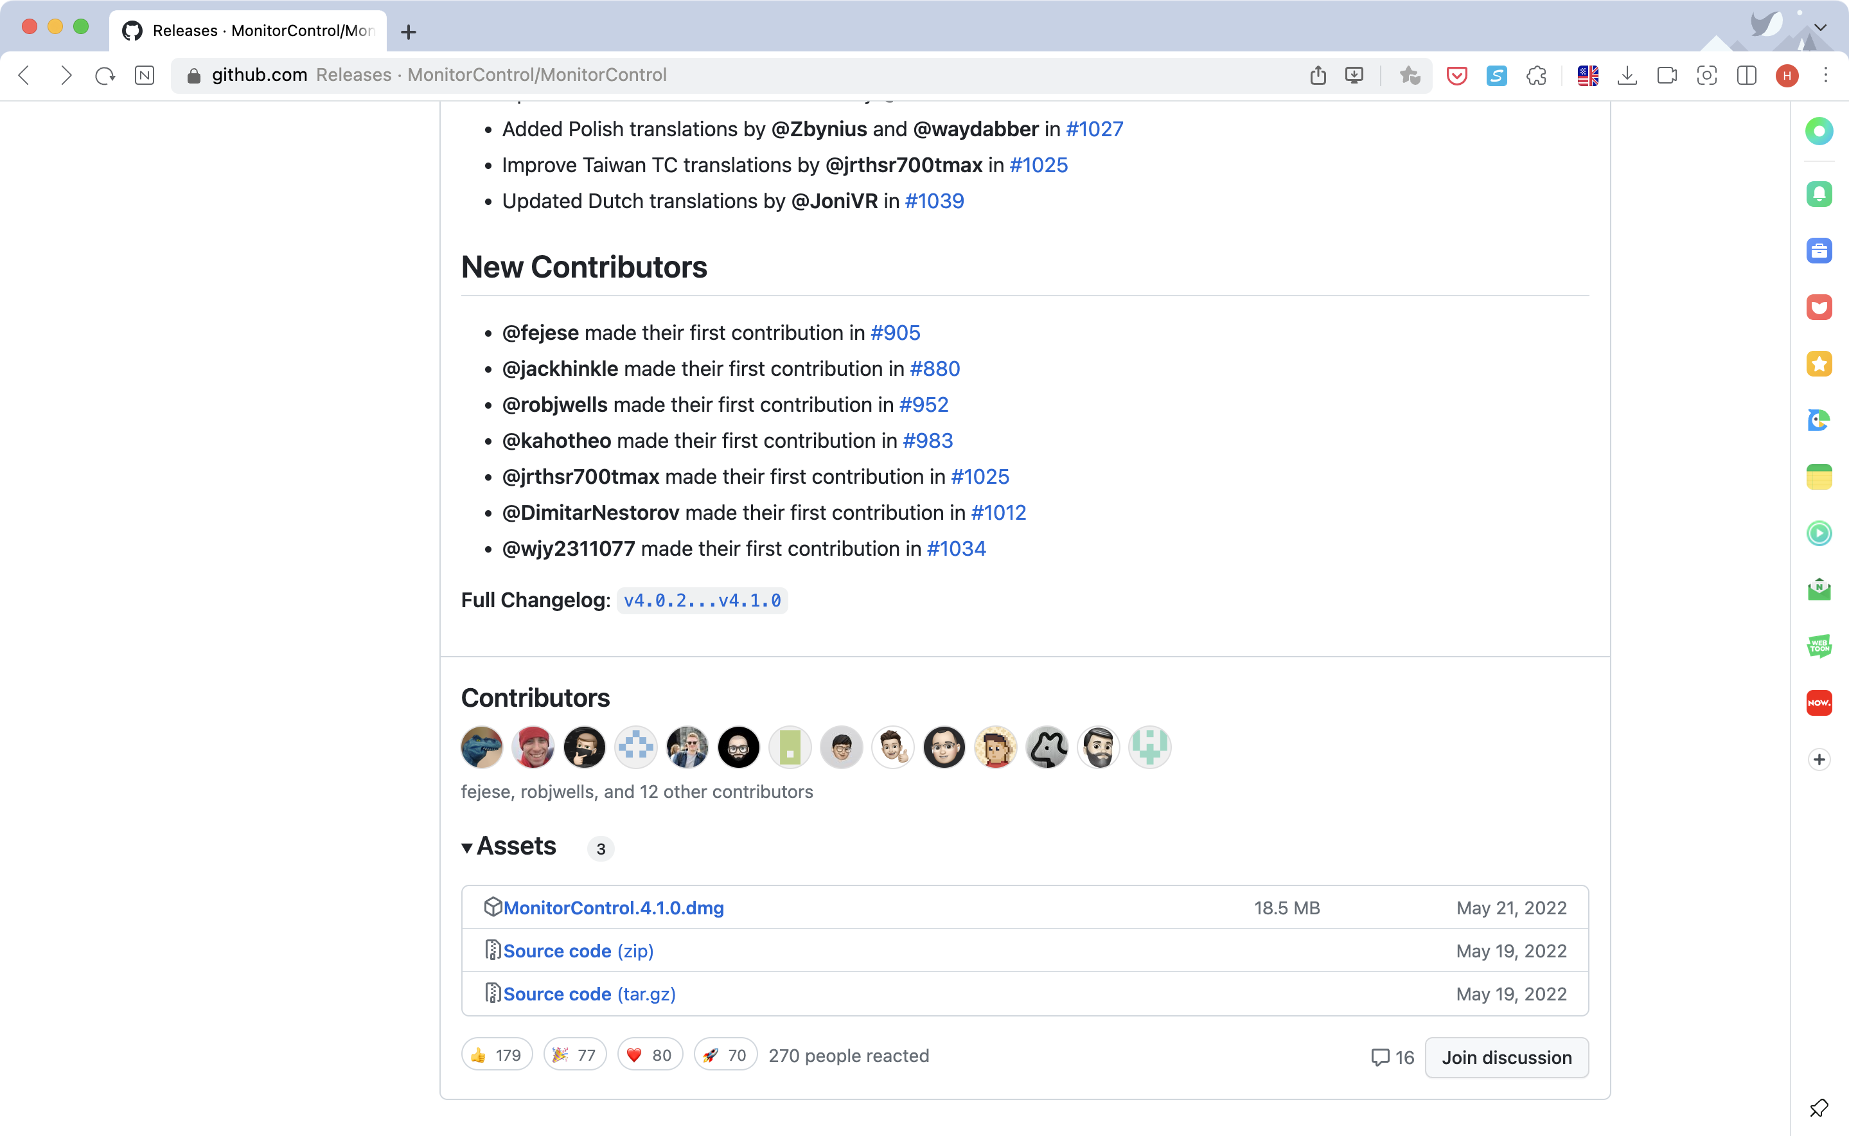Image resolution: width=1849 pixels, height=1136 pixels.
Task: Open the browser downloads icon
Action: click(x=1627, y=75)
